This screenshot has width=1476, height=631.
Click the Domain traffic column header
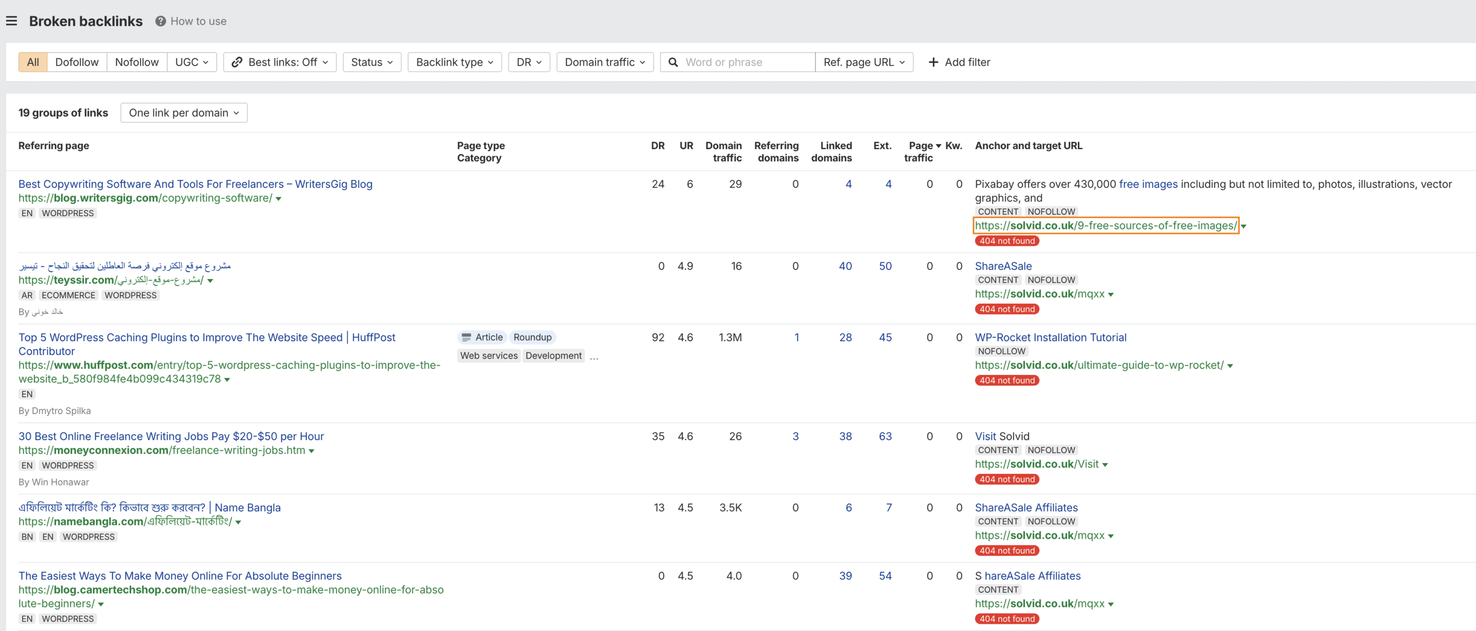pyautogui.click(x=723, y=152)
